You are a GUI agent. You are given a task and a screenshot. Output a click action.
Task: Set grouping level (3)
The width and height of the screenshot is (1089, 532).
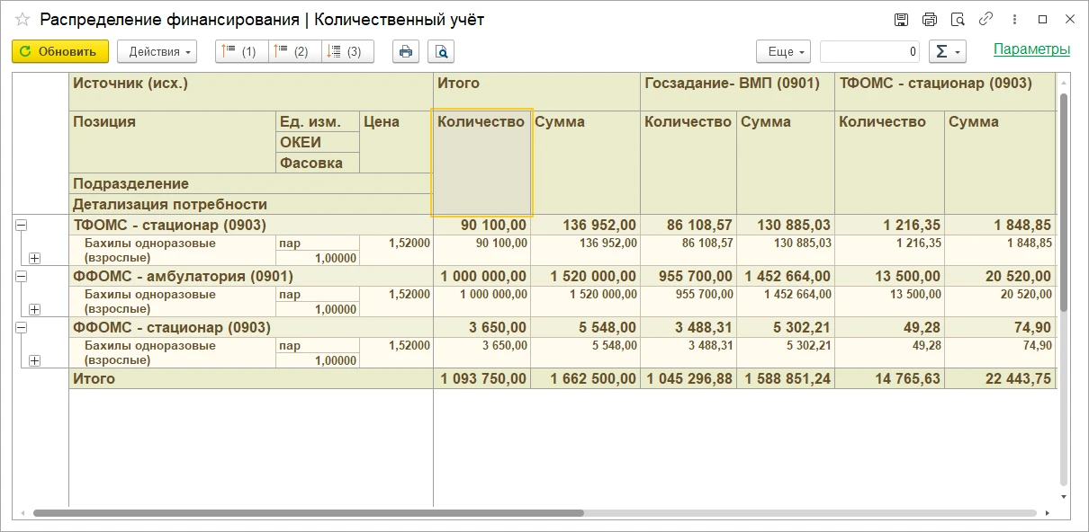[x=347, y=51]
